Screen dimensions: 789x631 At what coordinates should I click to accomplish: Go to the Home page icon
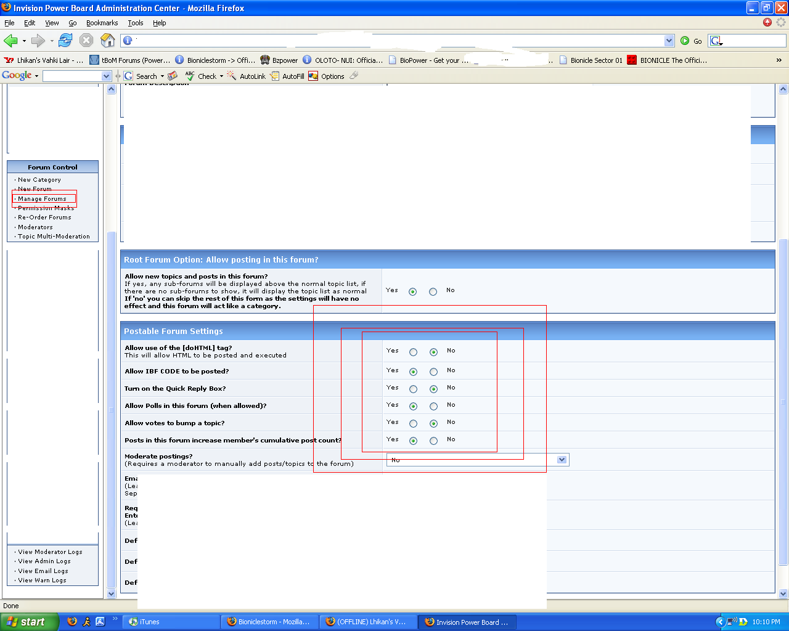(x=108, y=41)
